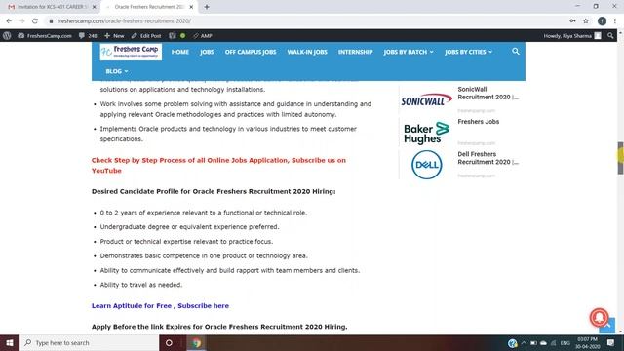Open SonicWall Recruitment 2020 link
Image resolution: width=624 pixels, height=351 pixels.
pos(487,94)
